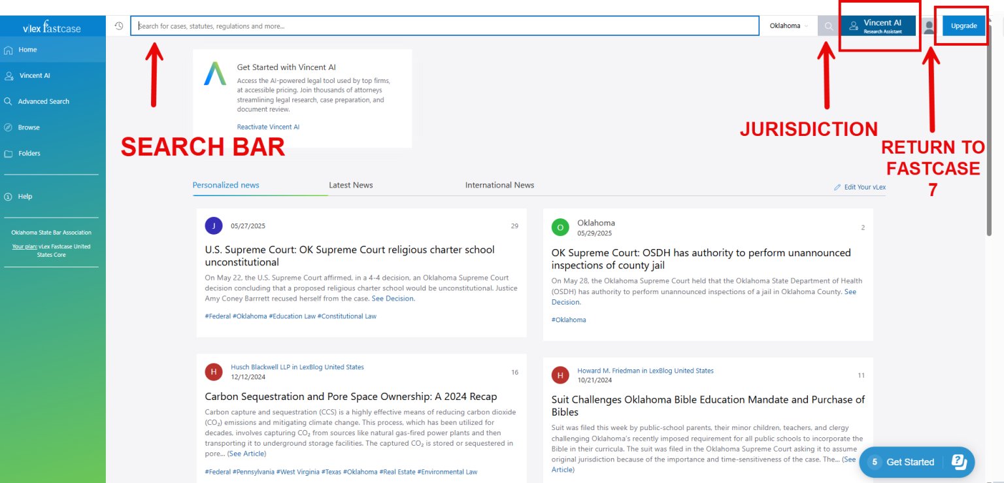The width and height of the screenshot is (1004, 483).
Task: Click the #West Virginia tag
Action: pos(297,472)
